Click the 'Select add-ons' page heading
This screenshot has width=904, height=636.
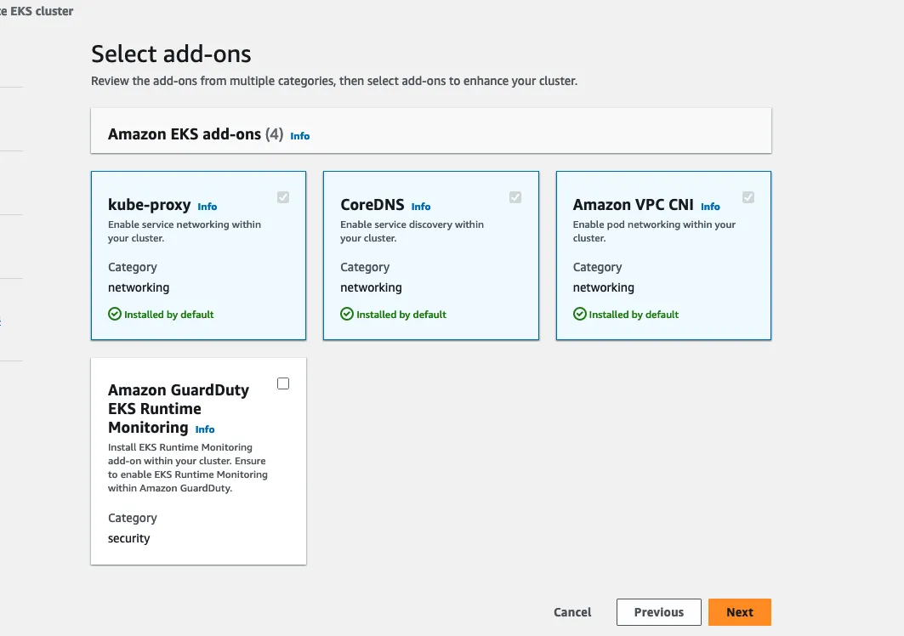171,54
